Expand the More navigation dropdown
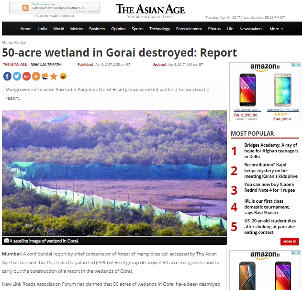The height and width of the screenshot is (290, 303). [276, 29]
